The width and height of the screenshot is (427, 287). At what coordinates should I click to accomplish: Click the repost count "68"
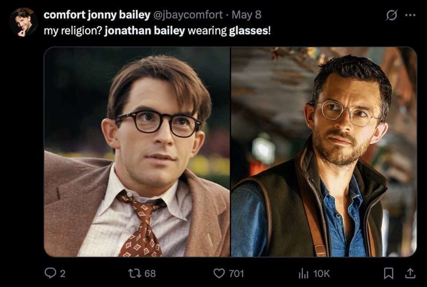point(150,274)
